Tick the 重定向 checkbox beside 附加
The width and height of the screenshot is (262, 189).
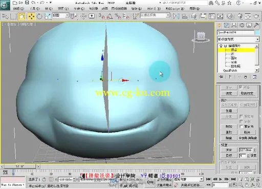click(x=241, y=127)
